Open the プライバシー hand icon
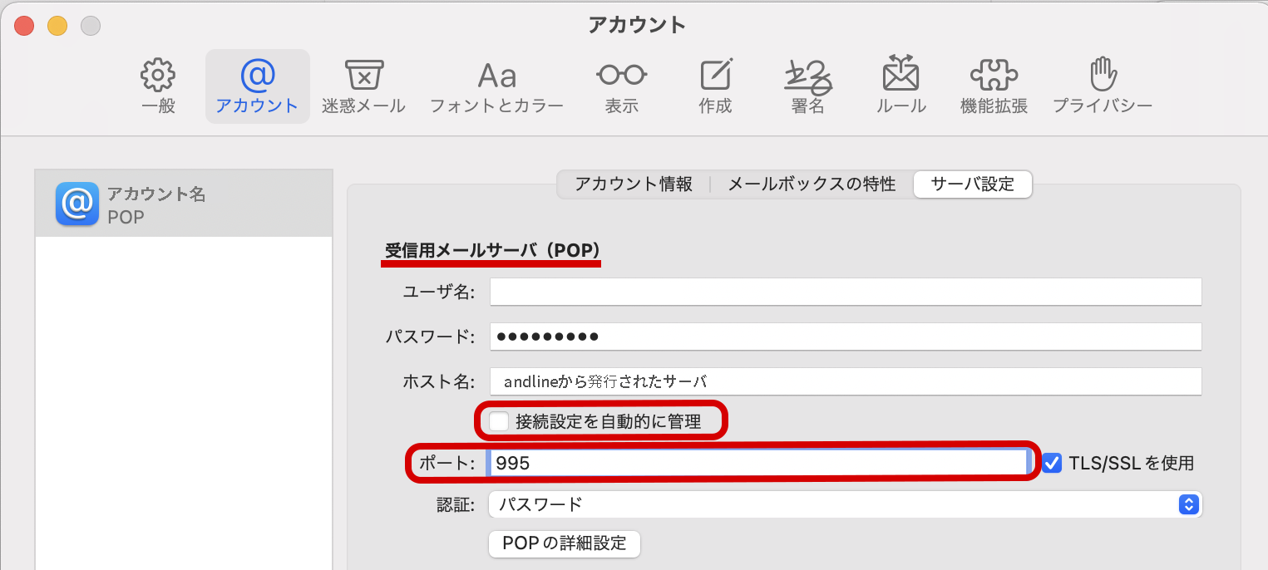The height and width of the screenshot is (570, 1268). pos(1102,76)
